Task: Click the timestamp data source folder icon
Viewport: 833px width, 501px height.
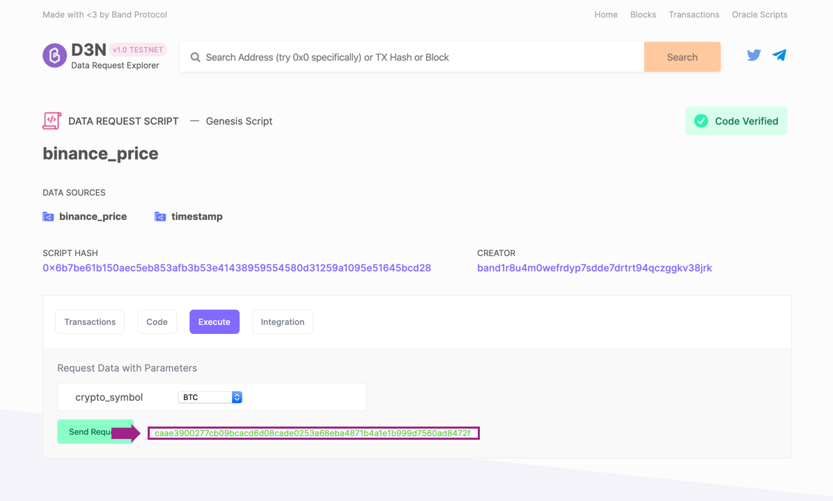Action: pyautogui.click(x=160, y=217)
